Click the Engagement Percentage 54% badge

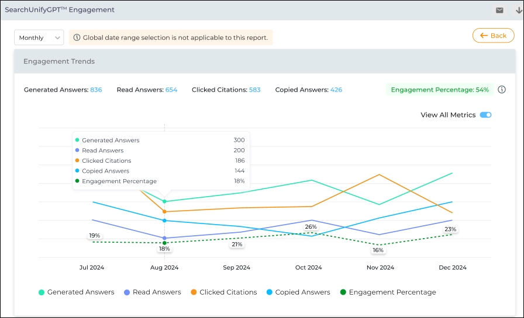(x=440, y=90)
